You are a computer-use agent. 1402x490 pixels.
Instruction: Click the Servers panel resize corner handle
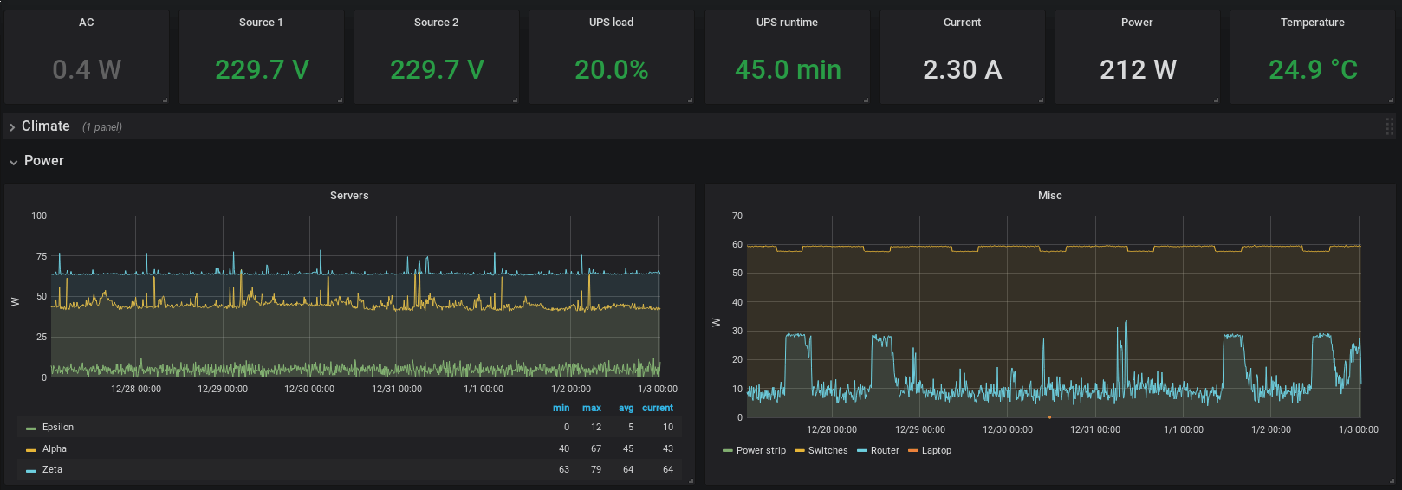[691, 480]
